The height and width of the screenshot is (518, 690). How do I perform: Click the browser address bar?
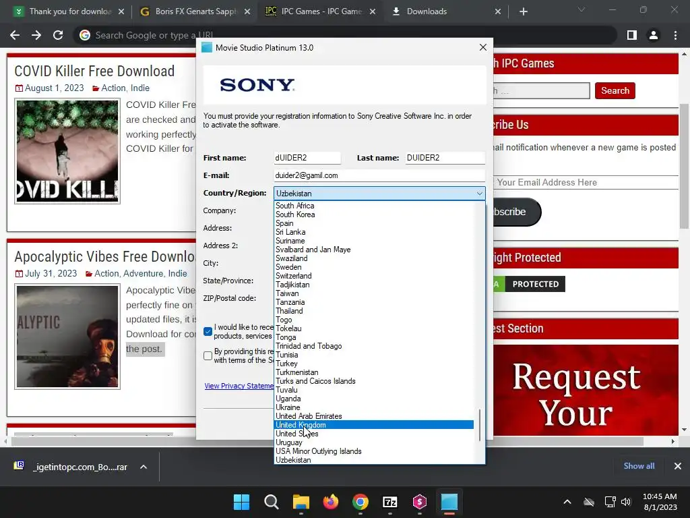[345, 35]
